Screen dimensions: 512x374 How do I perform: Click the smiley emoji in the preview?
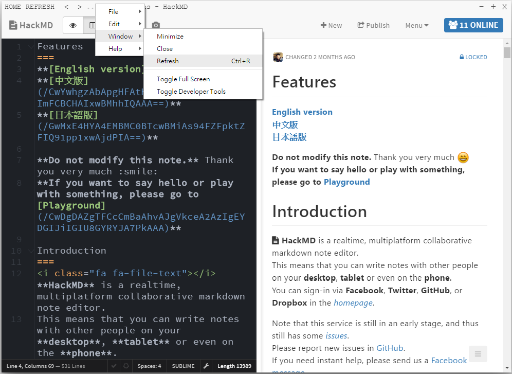[463, 157]
